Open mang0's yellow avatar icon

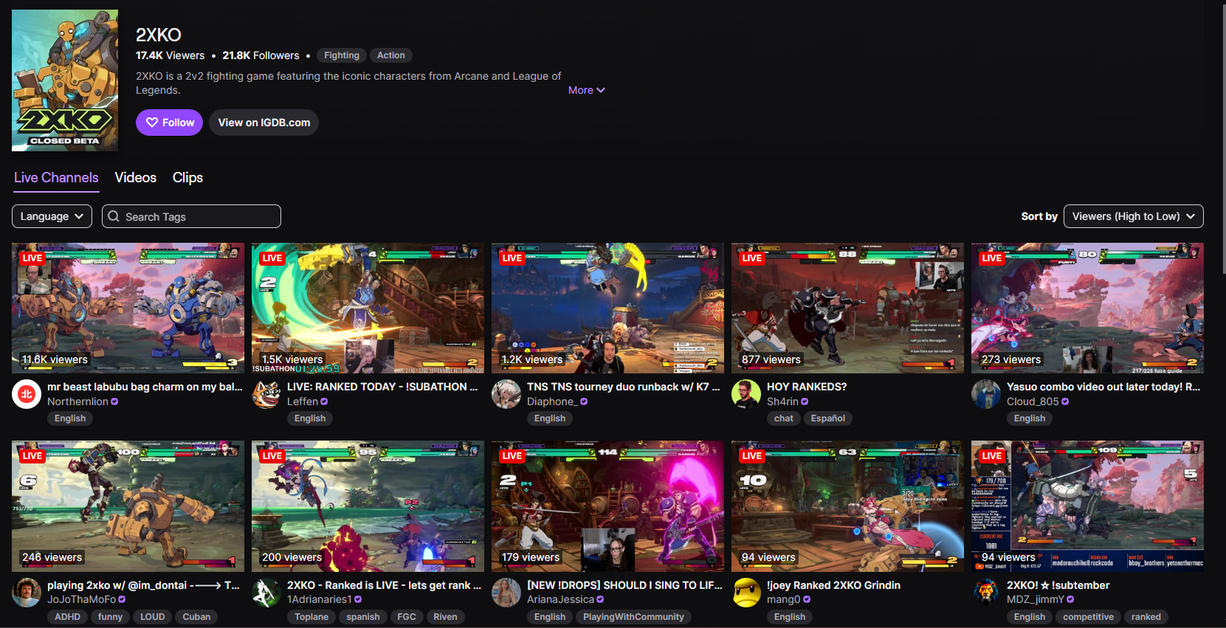[x=746, y=593]
